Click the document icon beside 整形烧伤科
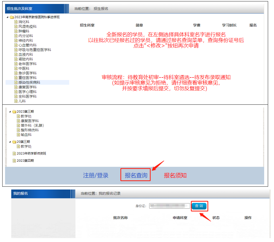Image resolution: width=274 pixels, height=242 pixels. pyautogui.click(x=18, y=130)
